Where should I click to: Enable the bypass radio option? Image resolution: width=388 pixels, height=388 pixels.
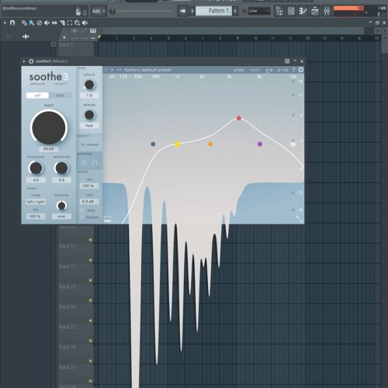point(81,217)
